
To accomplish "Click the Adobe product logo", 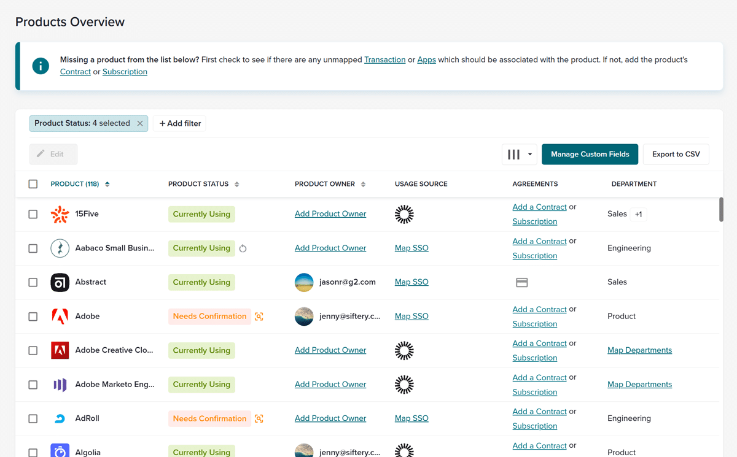I will pos(60,317).
